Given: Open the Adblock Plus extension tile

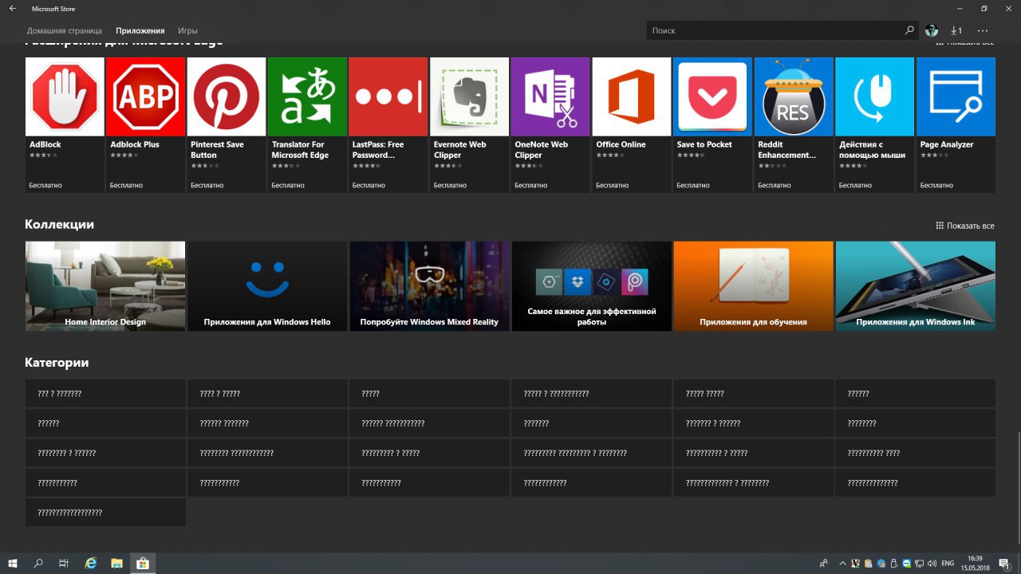Looking at the screenshot, I should [x=145, y=124].
